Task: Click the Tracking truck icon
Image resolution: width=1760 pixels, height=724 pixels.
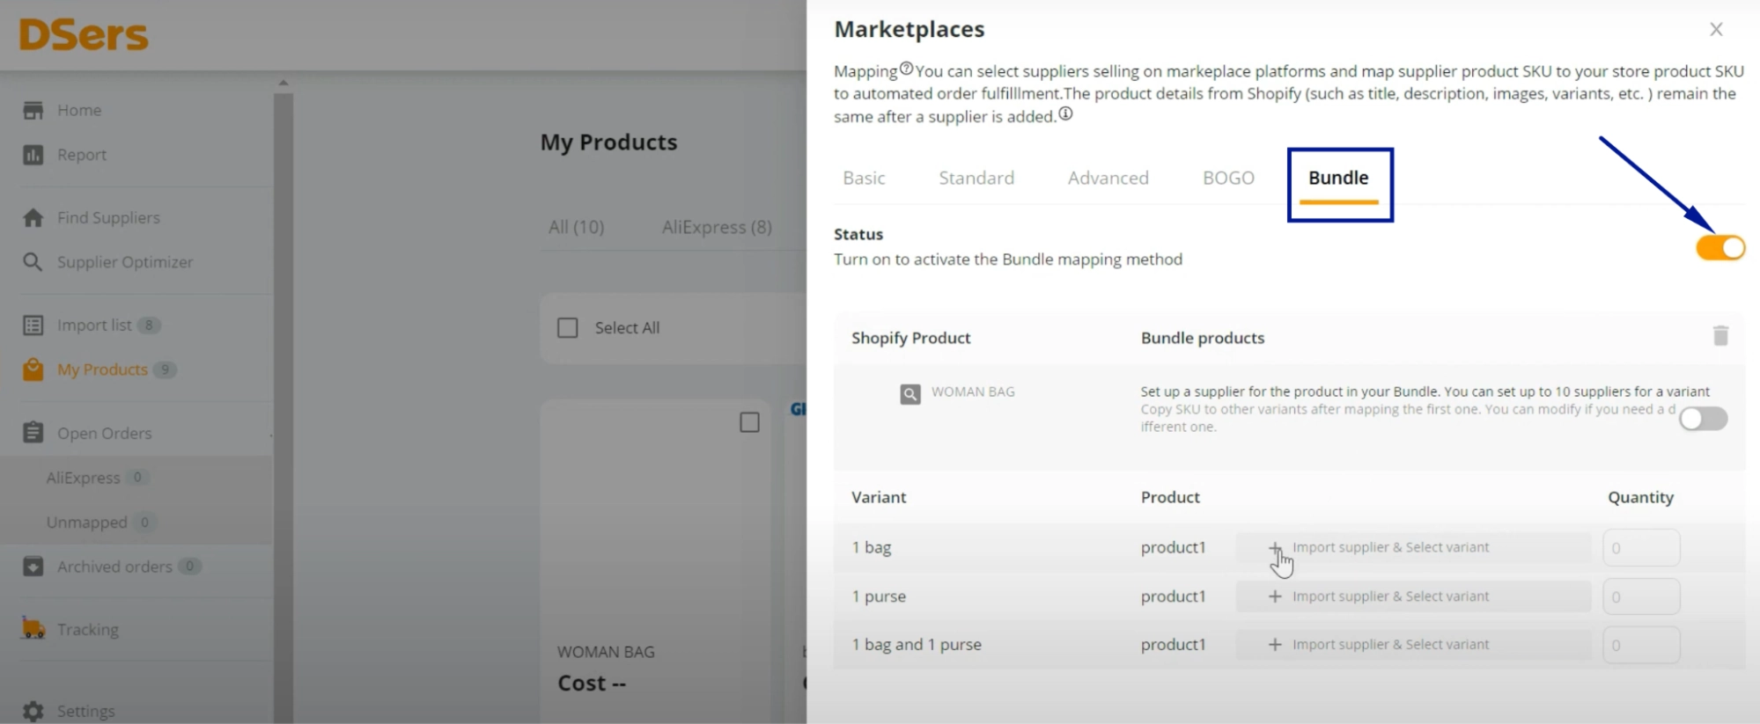Action: click(33, 629)
